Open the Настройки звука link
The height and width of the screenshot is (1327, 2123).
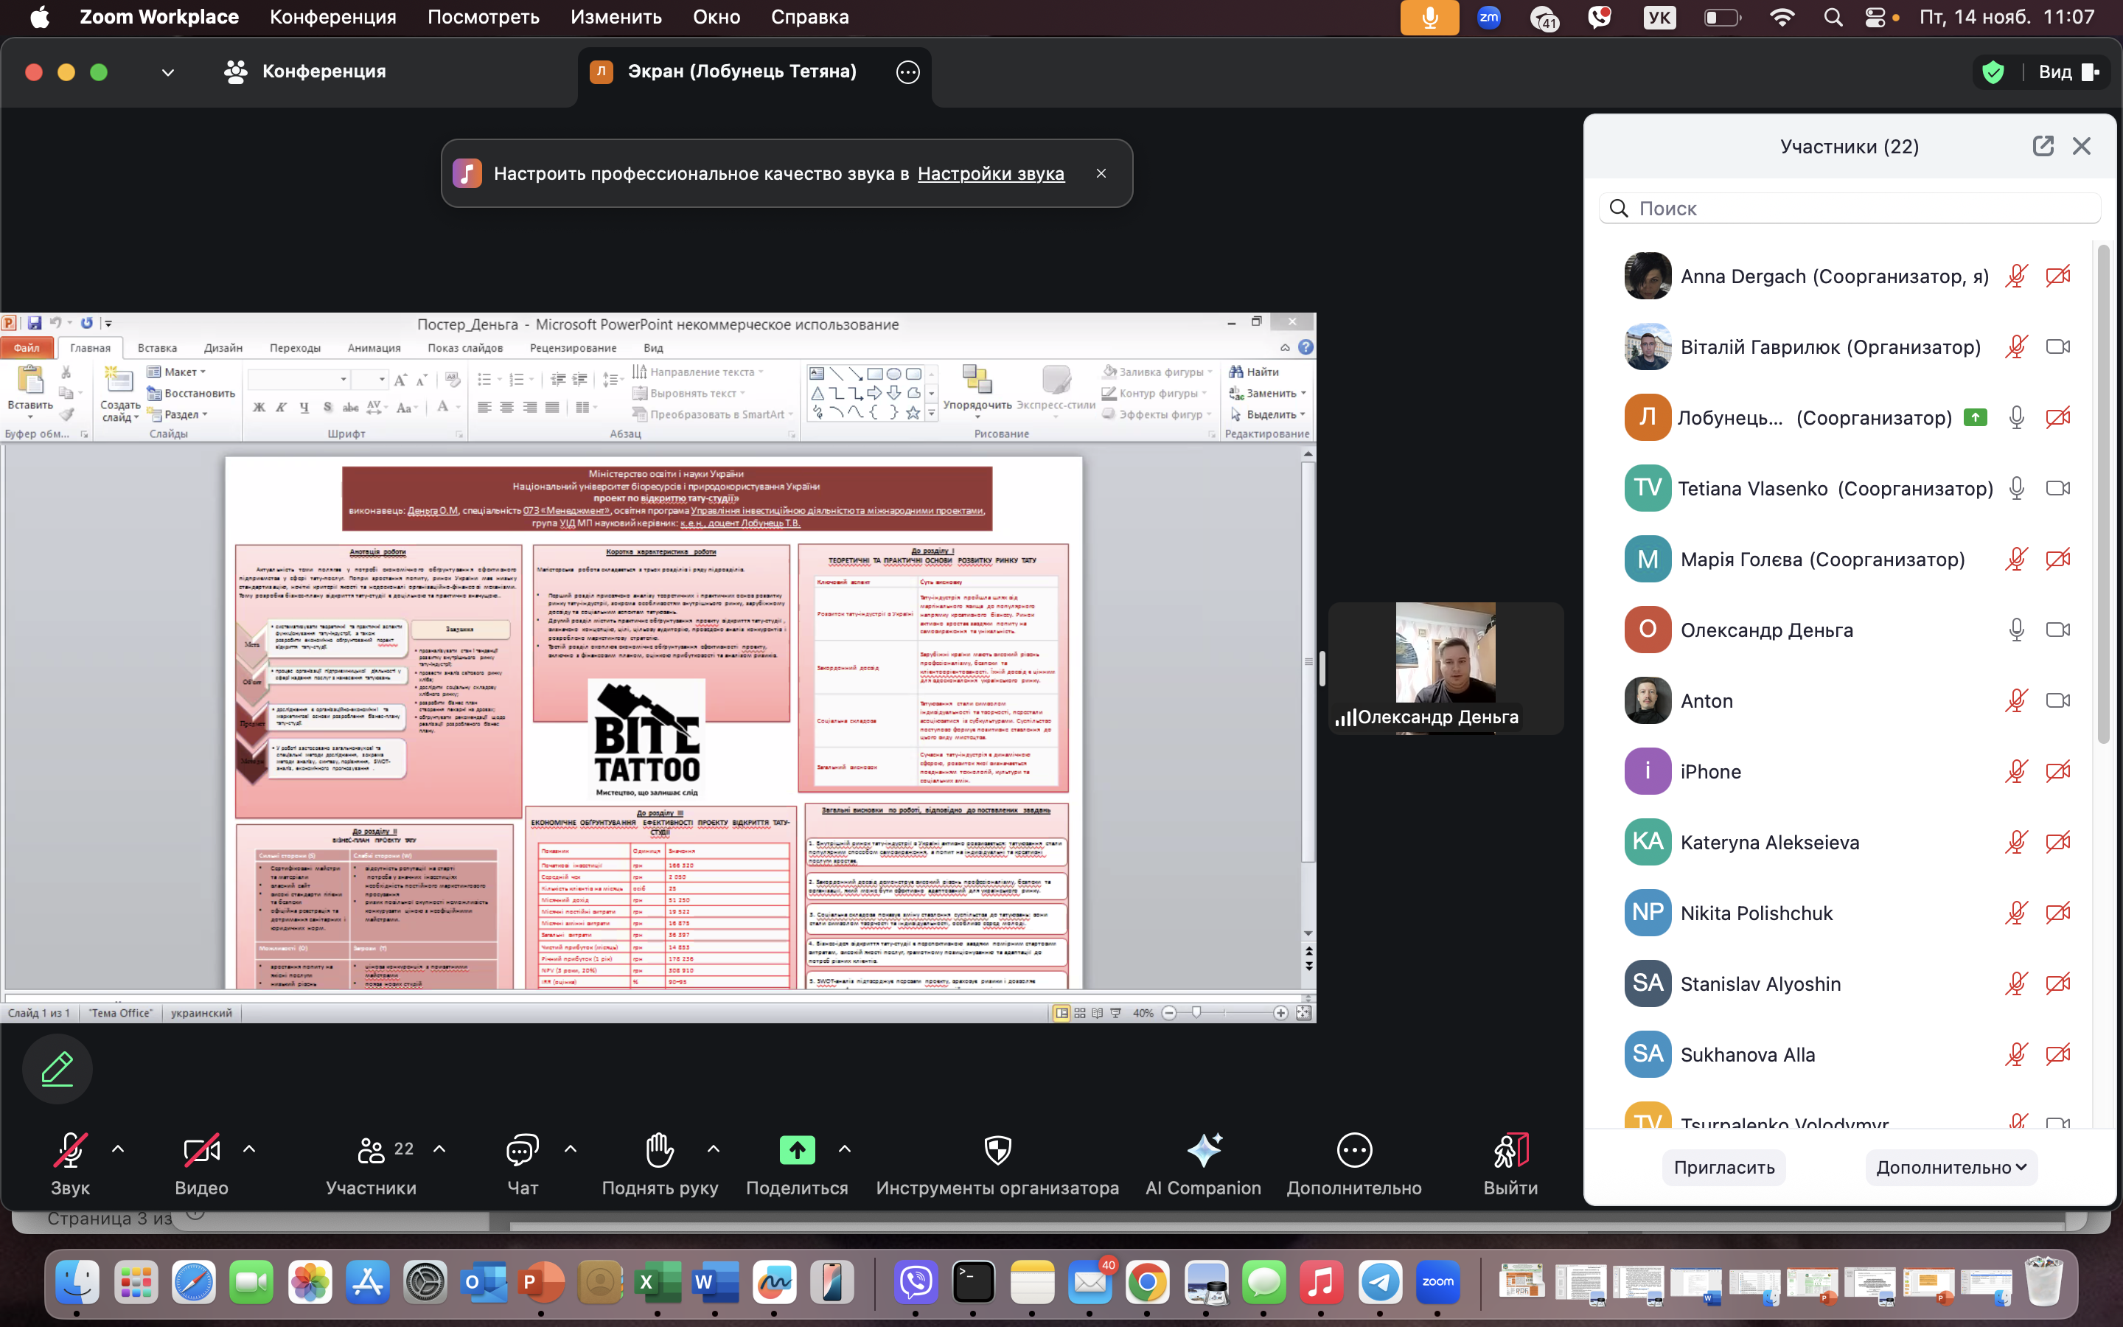(x=991, y=174)
